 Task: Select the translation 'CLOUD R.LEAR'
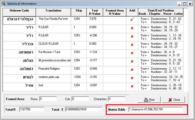[48, 44]
